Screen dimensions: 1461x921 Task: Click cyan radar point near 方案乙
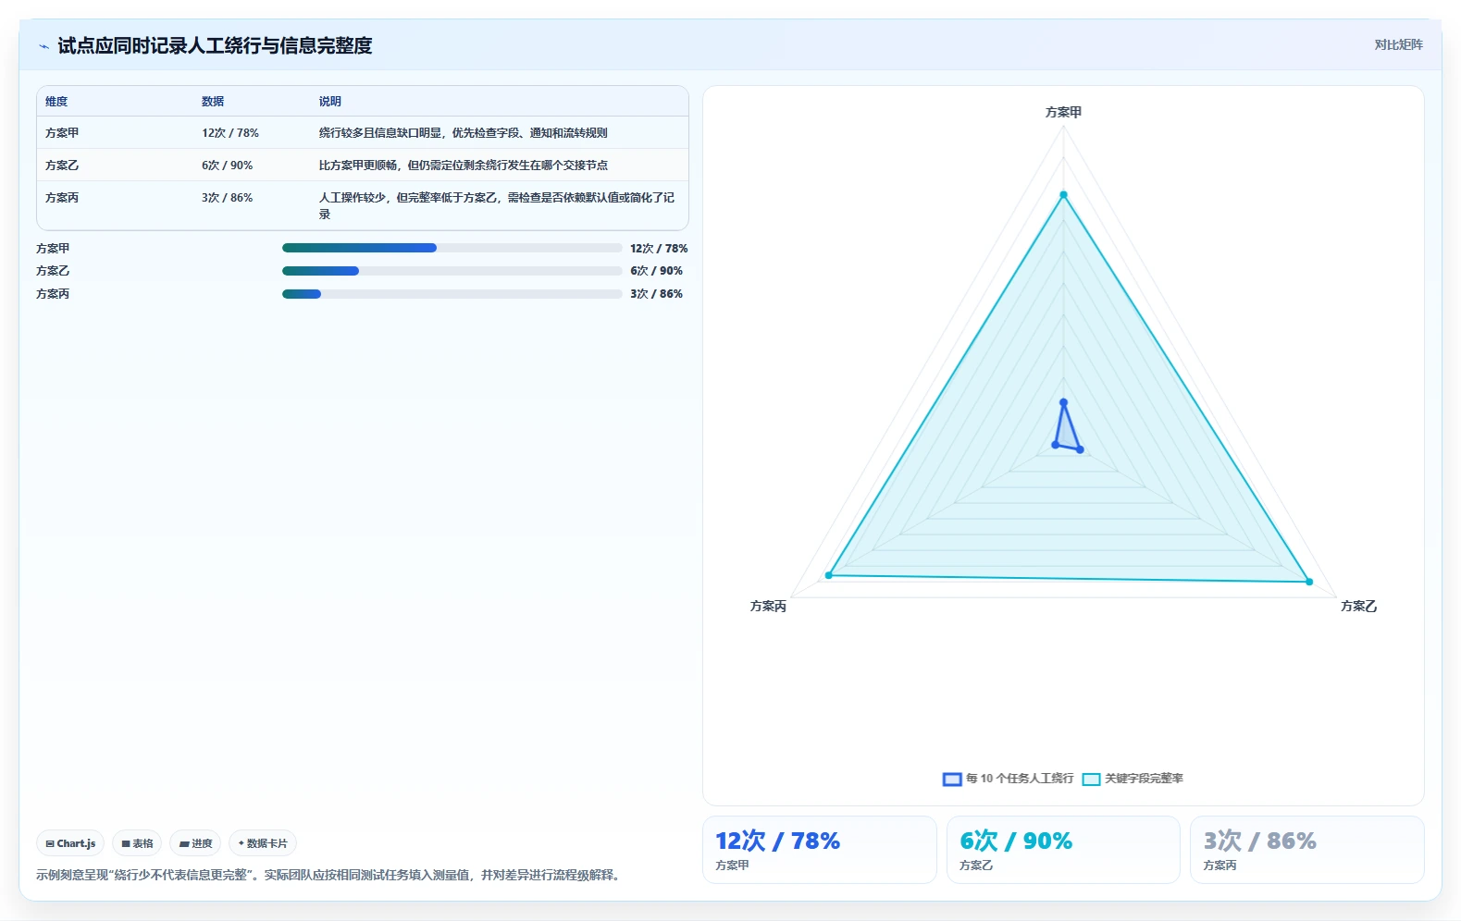pyautogui.click(x=1308, y=582)
